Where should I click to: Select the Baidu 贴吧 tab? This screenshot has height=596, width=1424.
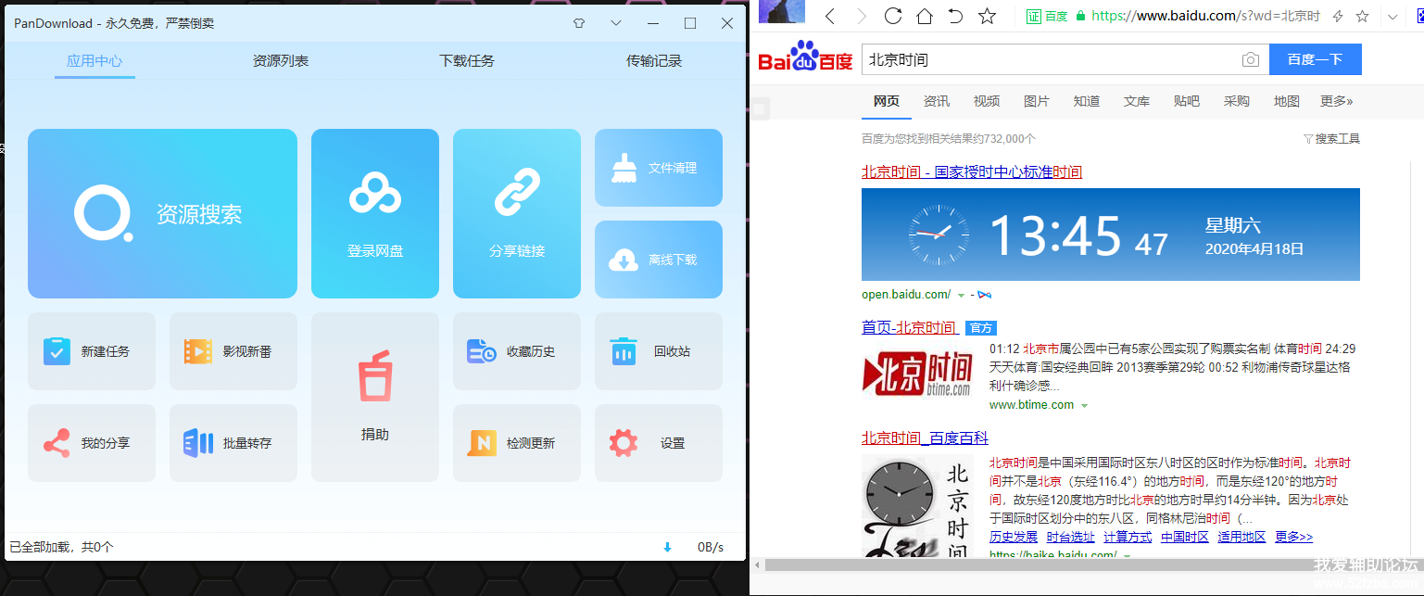pyautogui.click(x=1187, y=101)
